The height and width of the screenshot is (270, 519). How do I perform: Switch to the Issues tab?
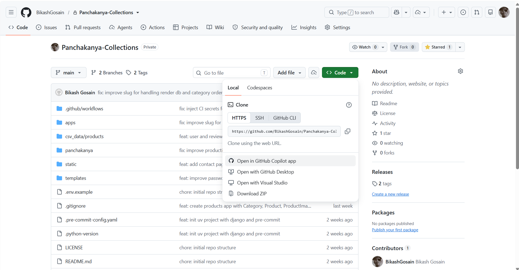point(47,27)
